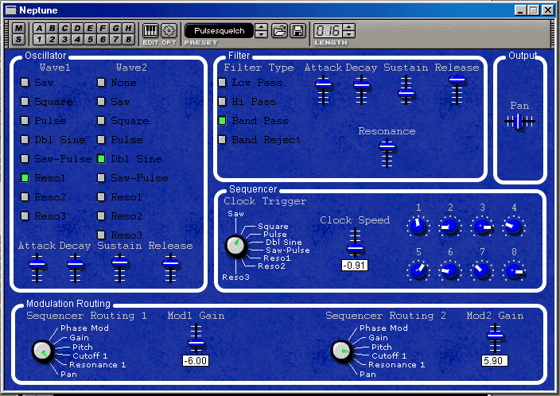Click sequencer step knob 8
Viewport: 560px width, 396px height.
coord(514,270)
